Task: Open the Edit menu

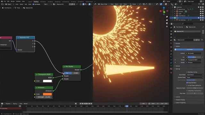Action: [x=8, y=1]
